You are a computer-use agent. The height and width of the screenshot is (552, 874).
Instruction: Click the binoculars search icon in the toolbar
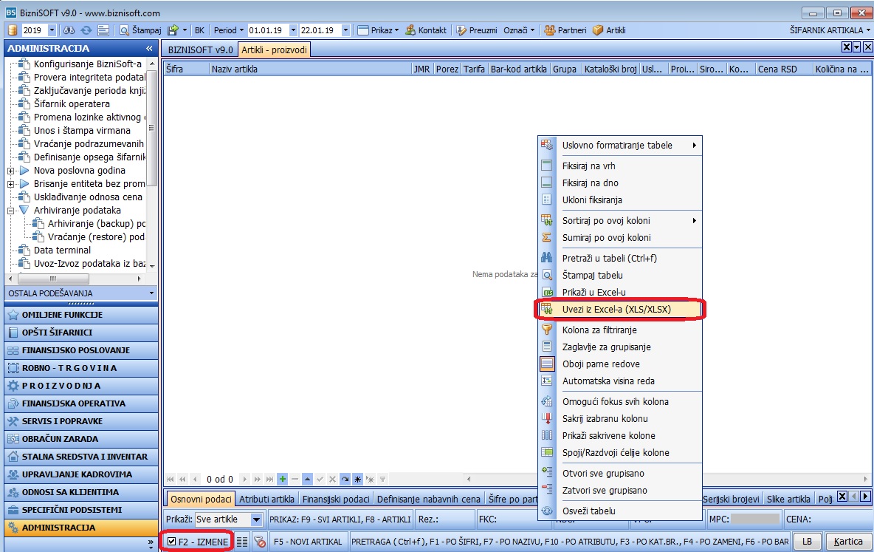pyautogui.click(x=69, y=30)
